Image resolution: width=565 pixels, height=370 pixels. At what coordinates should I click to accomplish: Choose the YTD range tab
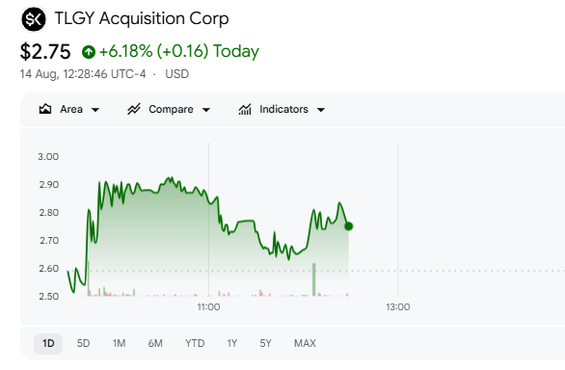pos(195,343)
